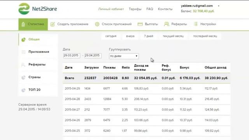Click the balance amount 32 708,40 руб.
249x140 pixels.
click(x=203, y=11)
